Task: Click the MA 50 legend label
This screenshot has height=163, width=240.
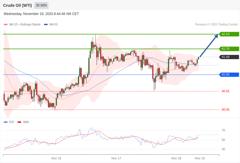Action: (54, 24)
